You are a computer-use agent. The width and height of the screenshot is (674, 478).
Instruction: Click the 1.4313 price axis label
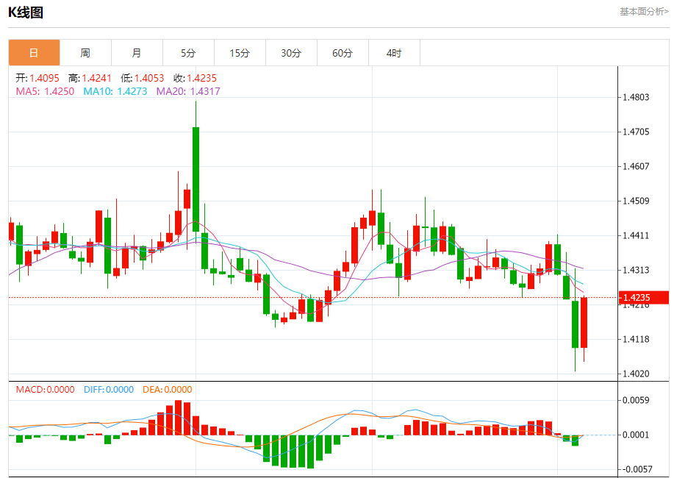click(x=637, y=270)
